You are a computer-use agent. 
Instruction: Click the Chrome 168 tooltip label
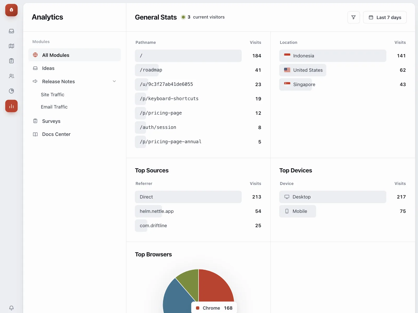pyautogui.click(x=214, y=308)
